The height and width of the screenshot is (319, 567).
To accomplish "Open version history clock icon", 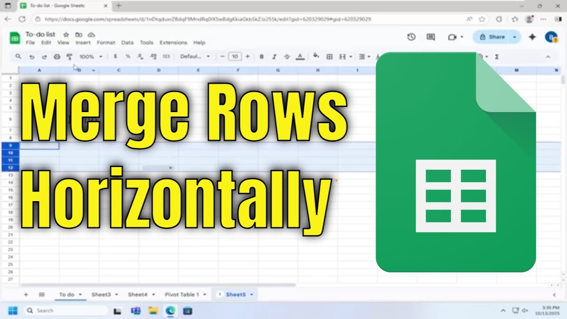I will [411, 37].
